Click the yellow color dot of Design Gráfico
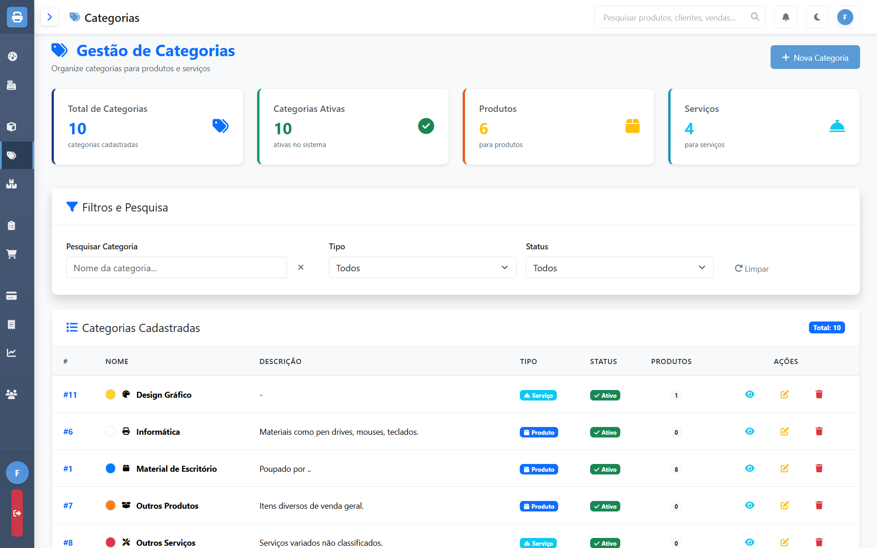The width and height of the screenshot is (877, 548). 111,395
